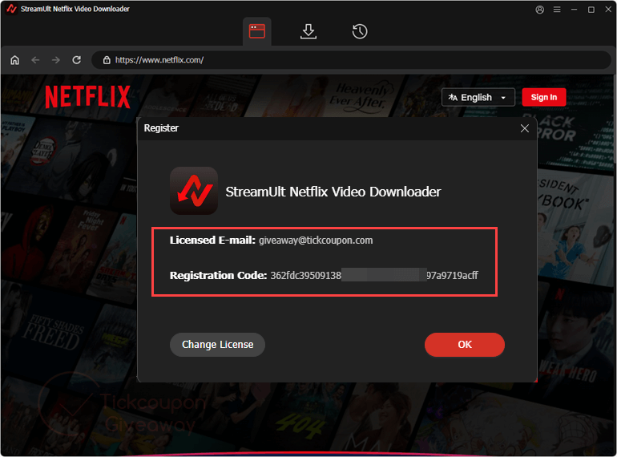This screenshot has width=617, height=457.
Task: Open the hamburger menu in title bar
Action: pyautogui.click(x=557, y=10)
